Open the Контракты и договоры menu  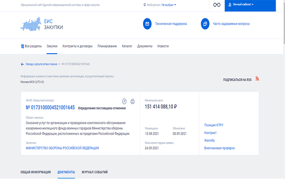(78, 46)
